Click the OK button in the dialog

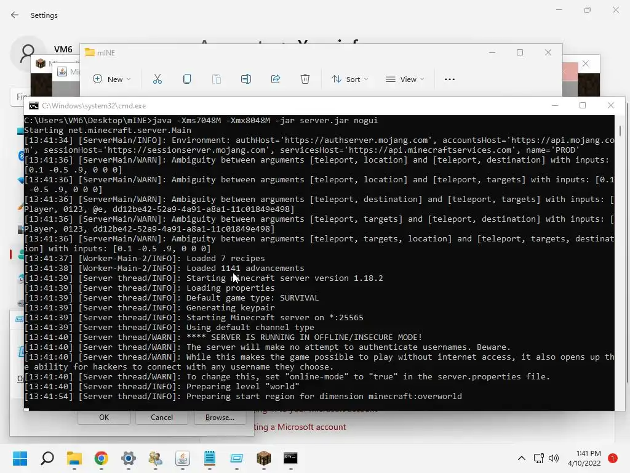104,418
